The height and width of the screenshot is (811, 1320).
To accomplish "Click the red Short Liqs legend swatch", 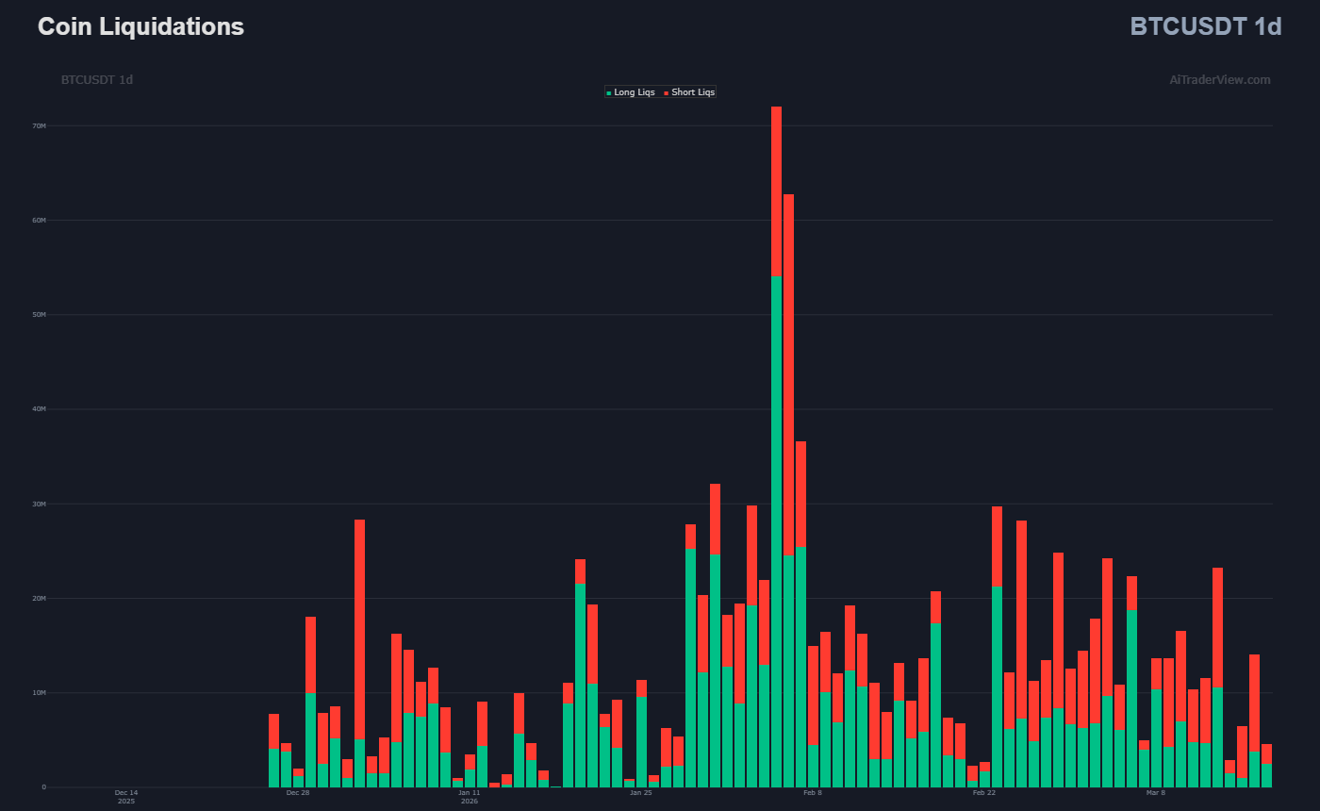I will tap(666, 92).
